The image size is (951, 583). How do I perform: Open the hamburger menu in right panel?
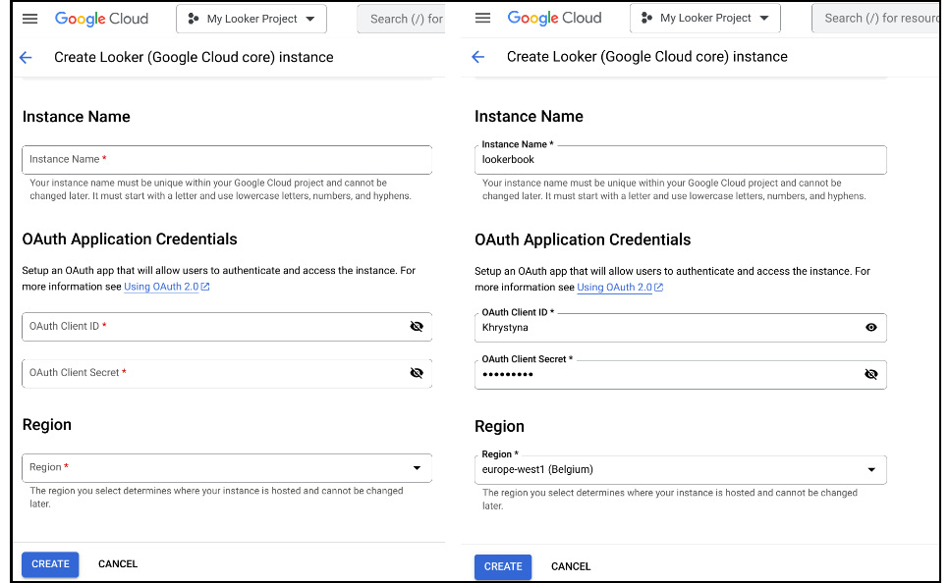pos(482,19)
